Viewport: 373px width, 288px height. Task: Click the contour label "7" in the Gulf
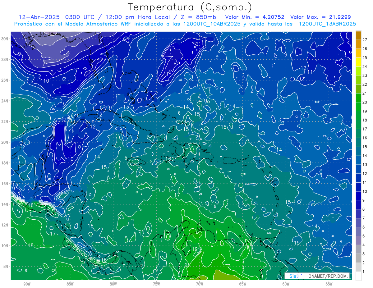(x=44, y=63)
